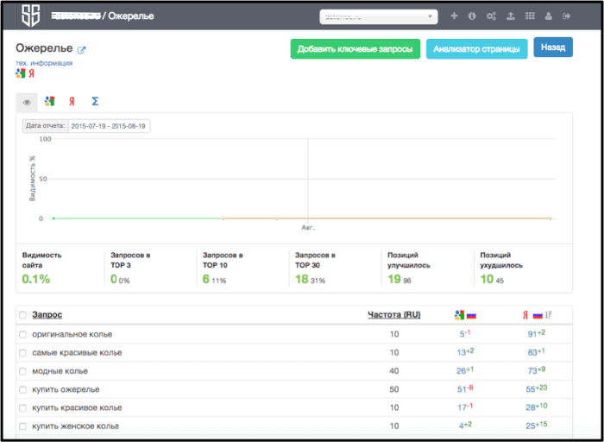
Task: Click the SS logo in the header
Action: 30,16
